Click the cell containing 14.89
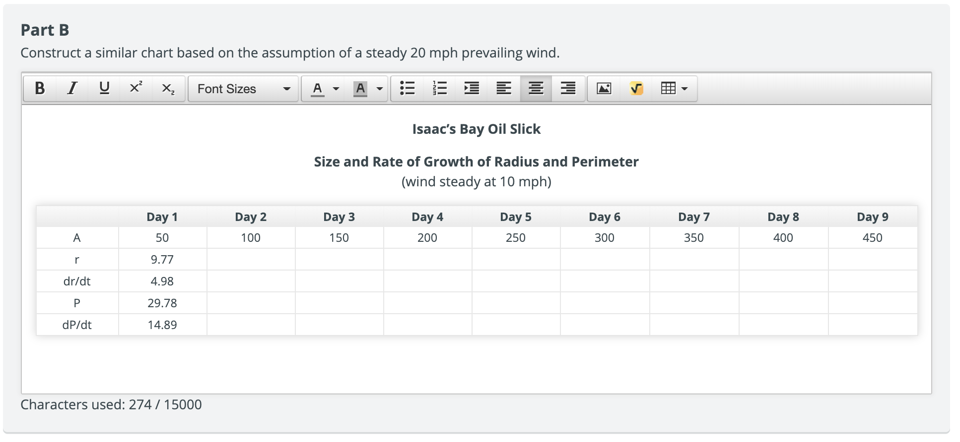This screenshot has width=960, height=442. [x=162, y=325]
